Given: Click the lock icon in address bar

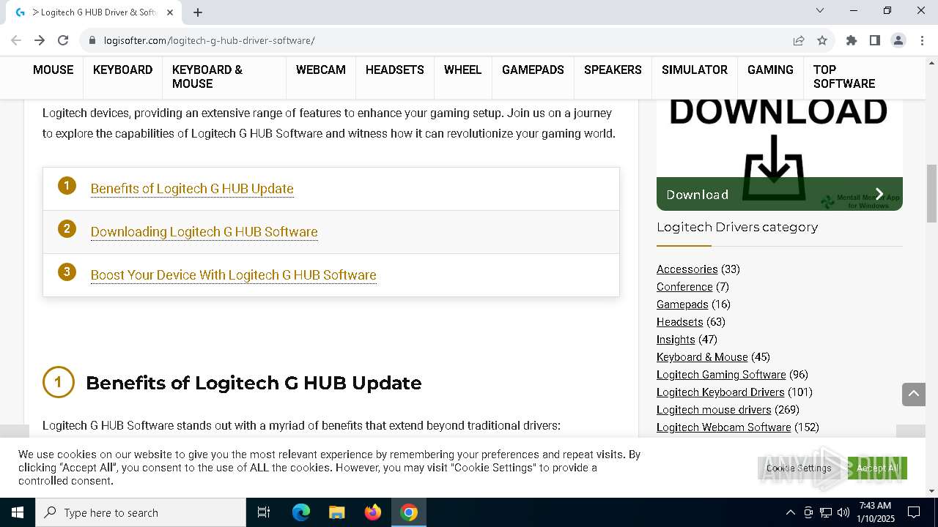Looking at the screenshot, I should 92,40.
